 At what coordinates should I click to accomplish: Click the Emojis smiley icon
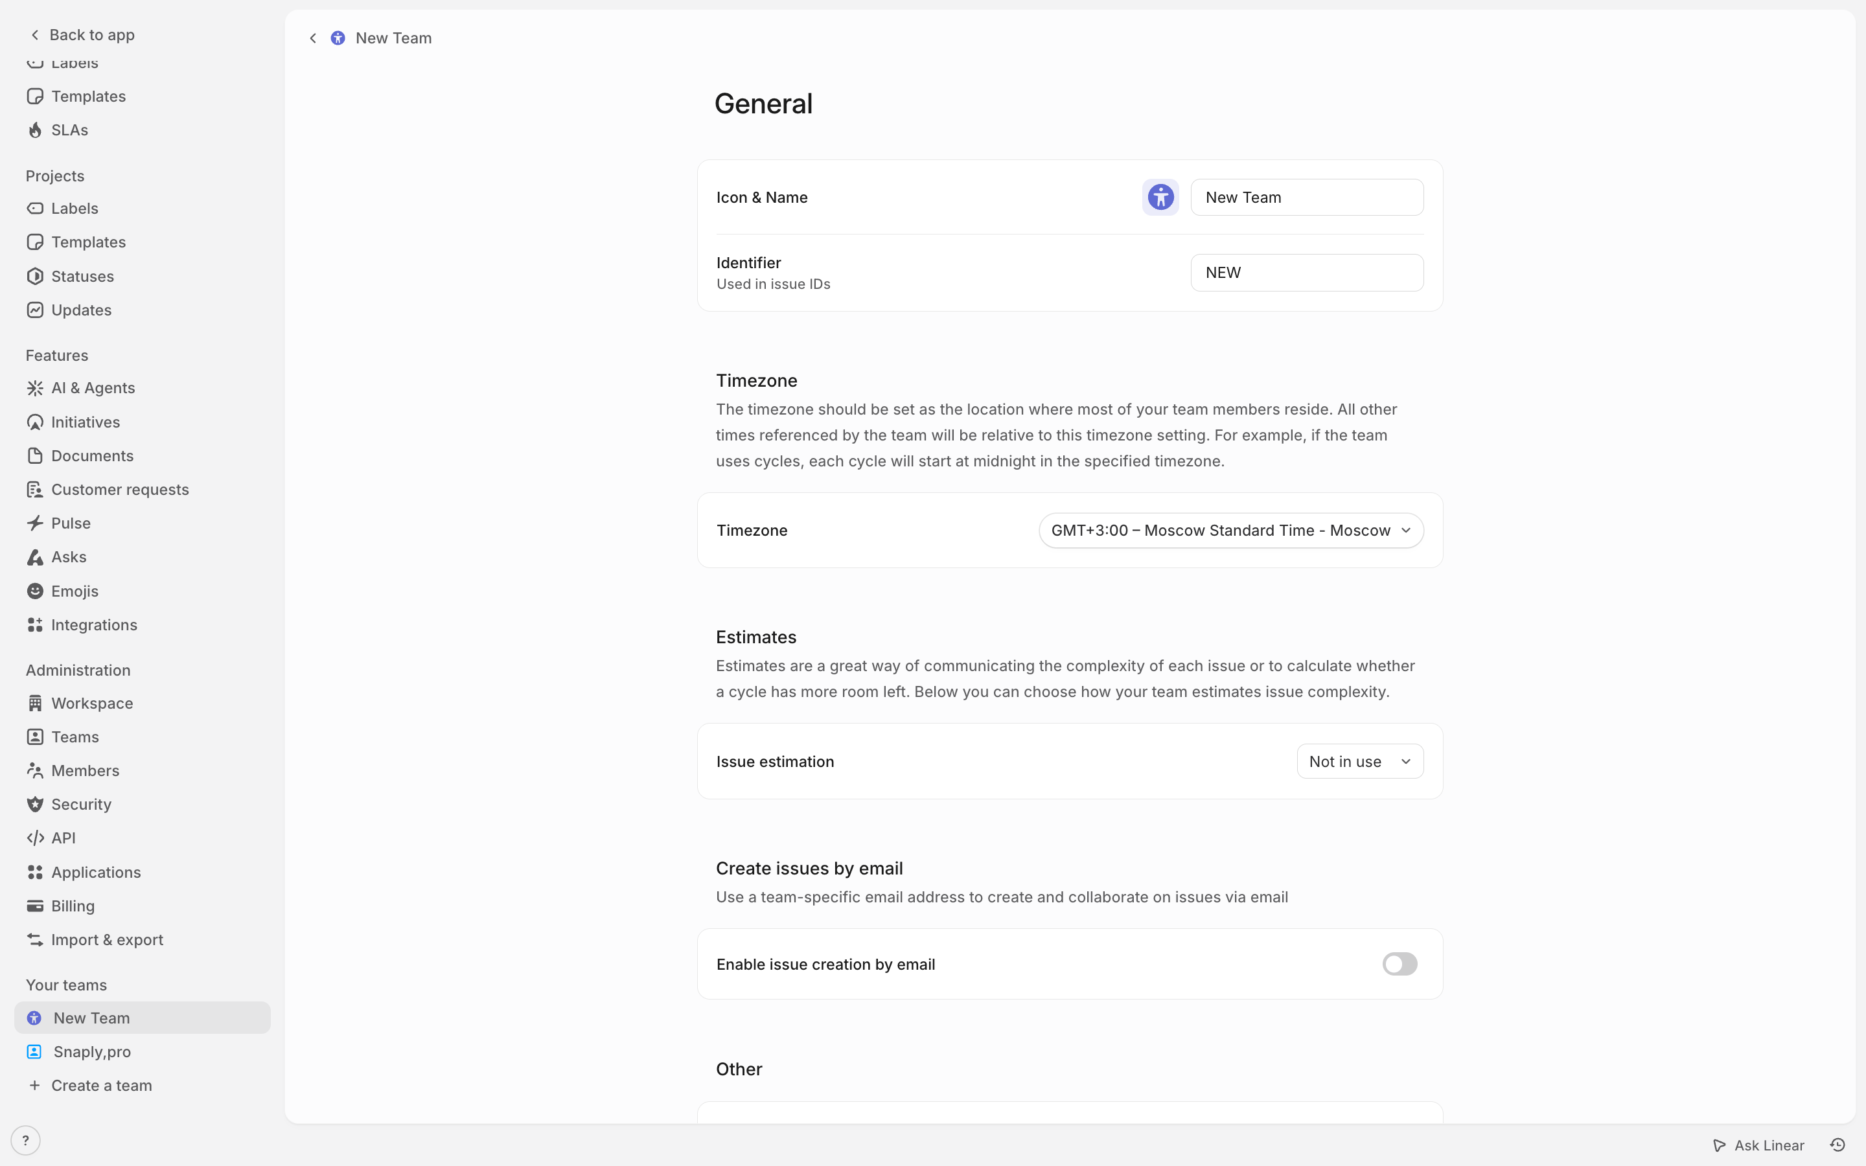click(35, 591)
